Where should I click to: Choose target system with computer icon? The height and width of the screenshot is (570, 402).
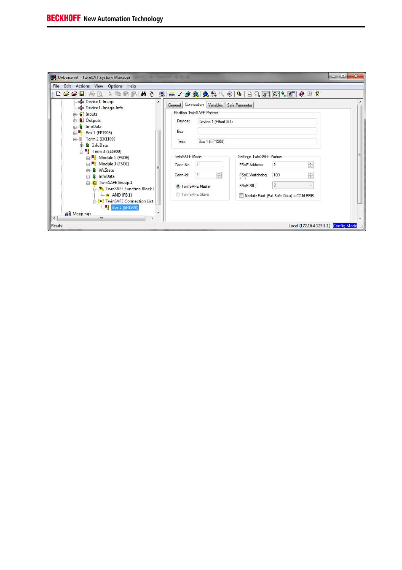[162, 94]
